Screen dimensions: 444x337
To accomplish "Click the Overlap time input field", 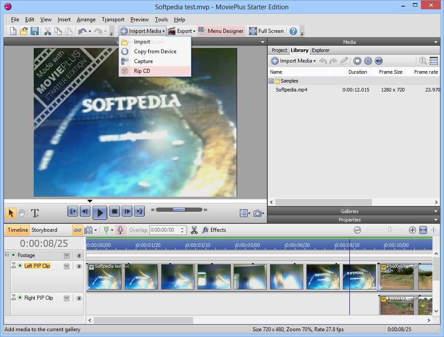I will click(165, 230).
